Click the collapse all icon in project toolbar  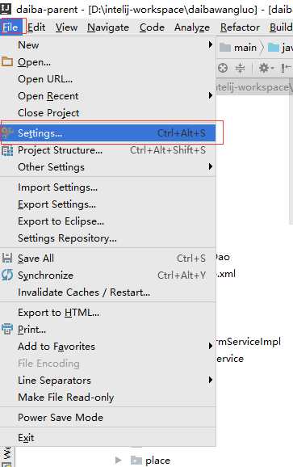click(240, 68)
